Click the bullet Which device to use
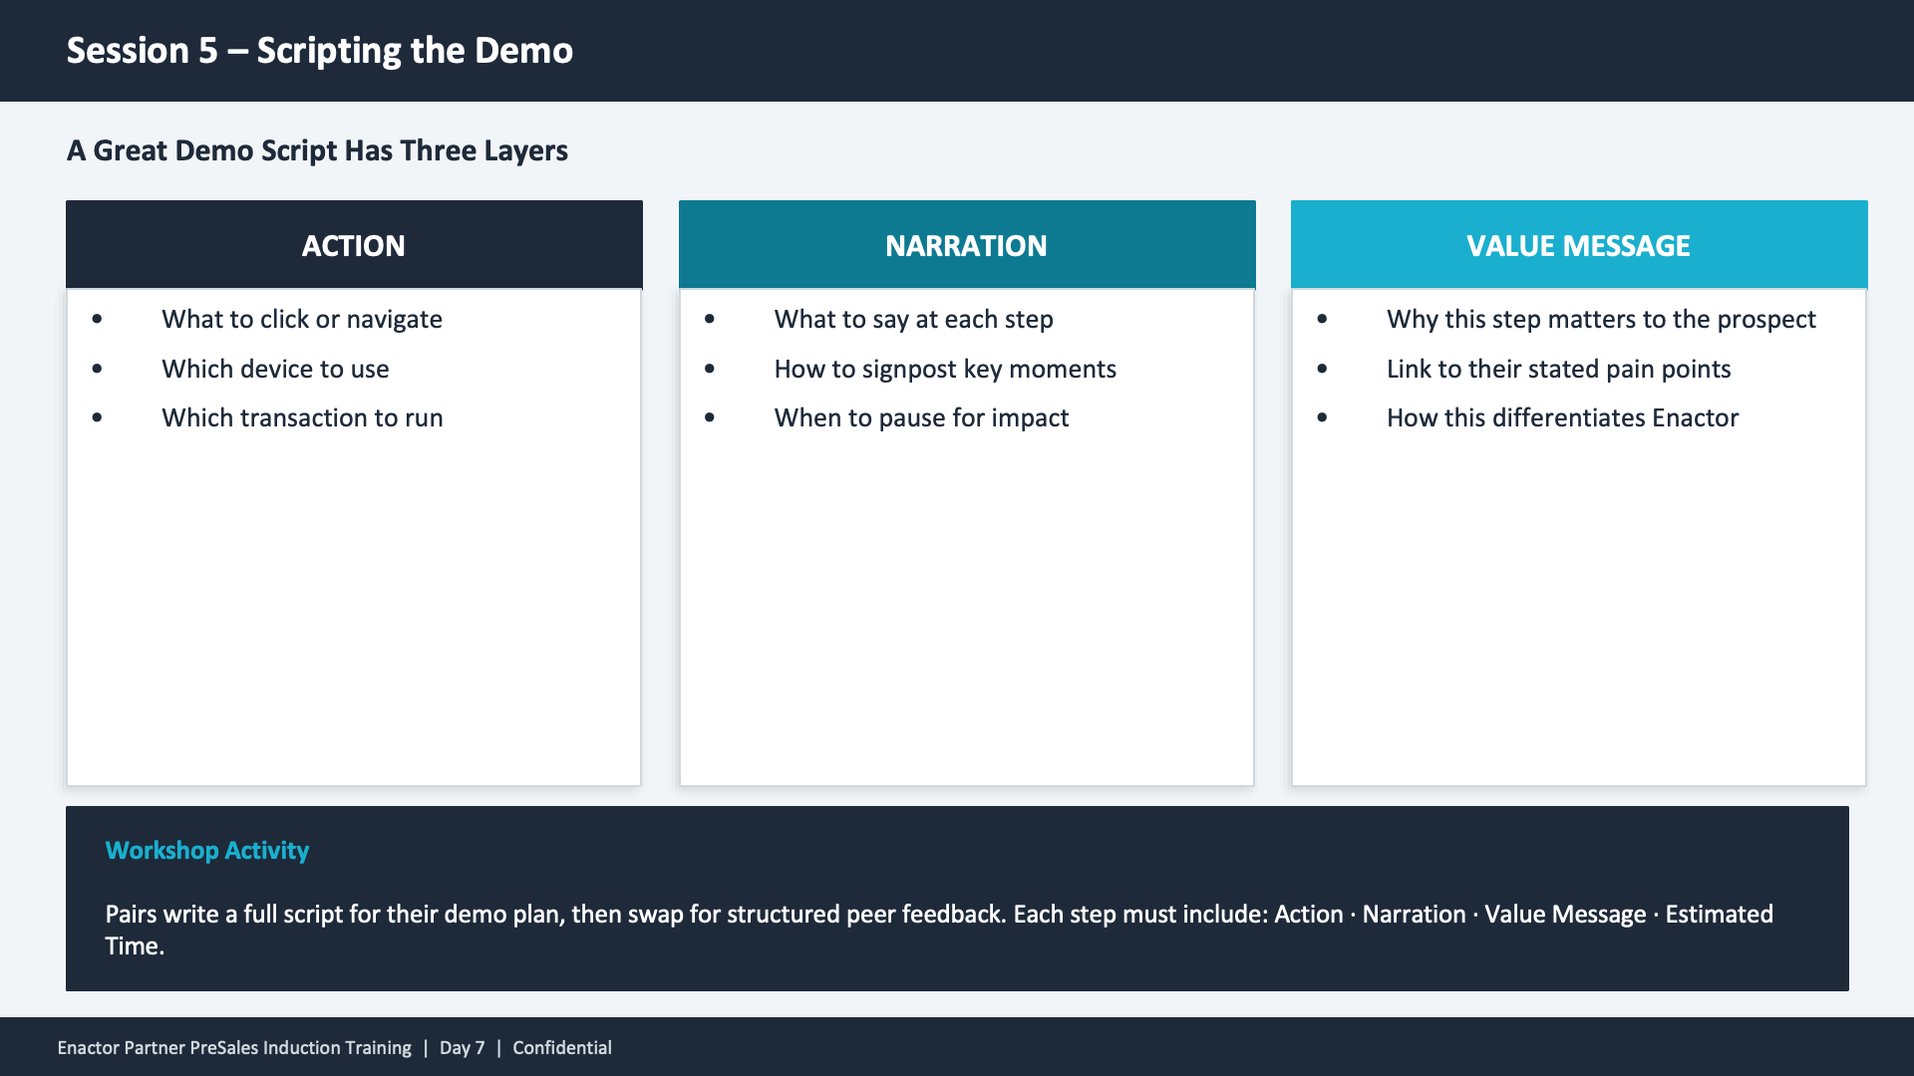 pos(275,369)
